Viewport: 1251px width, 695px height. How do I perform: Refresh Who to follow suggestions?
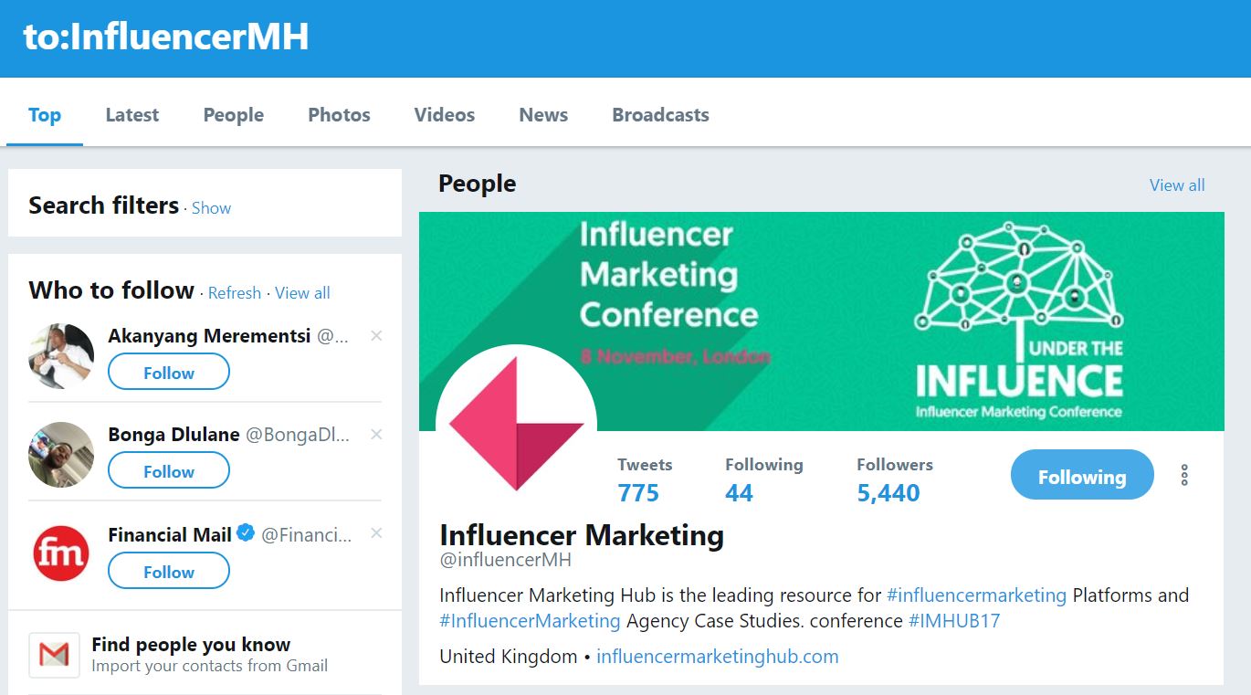click(x=235, y=293)
